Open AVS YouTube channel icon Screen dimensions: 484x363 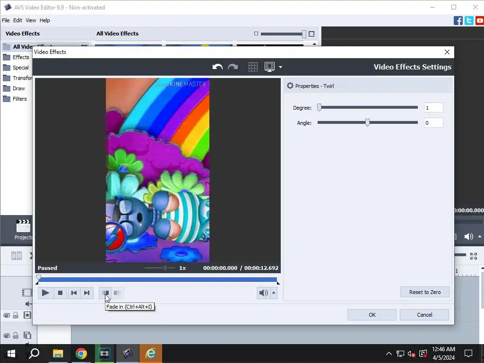pyautogui.click(x=480, y=21)
